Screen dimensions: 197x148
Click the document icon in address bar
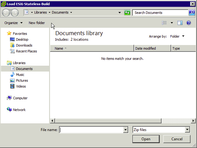pos(26,12)
